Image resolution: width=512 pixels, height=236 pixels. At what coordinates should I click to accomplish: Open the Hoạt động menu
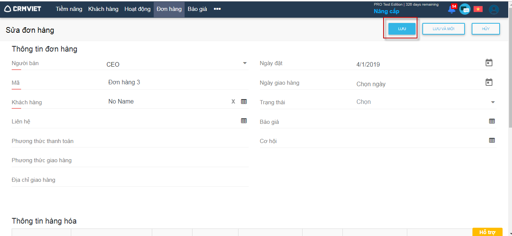click(x=138, y=9)
